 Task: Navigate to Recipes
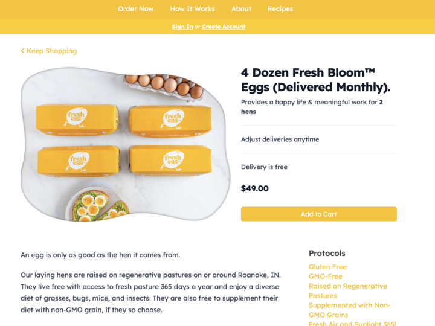click(280, 9)
